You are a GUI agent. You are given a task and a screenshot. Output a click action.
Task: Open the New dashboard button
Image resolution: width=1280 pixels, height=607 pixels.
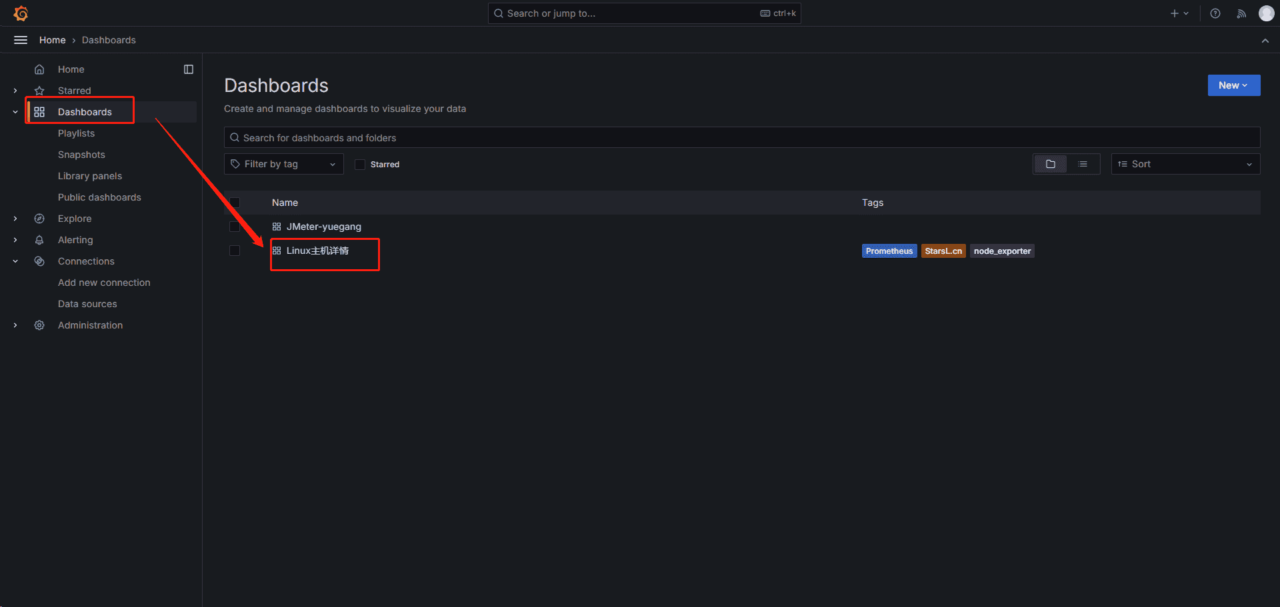1233,85
